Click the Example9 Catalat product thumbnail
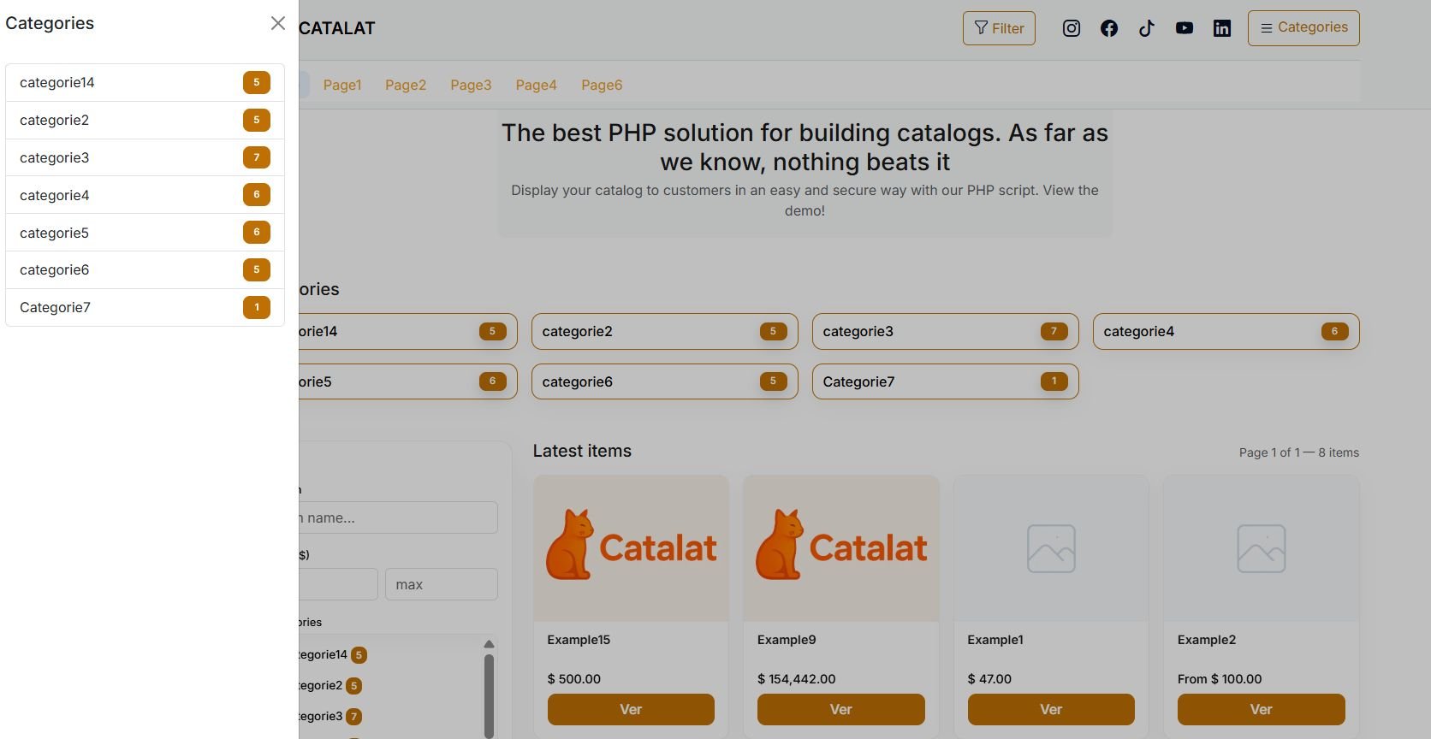1431x739 pixels. pyautogui.click(x=841, y=548)
